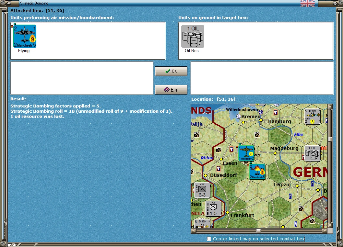Click the Hamburg city label on the map

click(279, 121)
